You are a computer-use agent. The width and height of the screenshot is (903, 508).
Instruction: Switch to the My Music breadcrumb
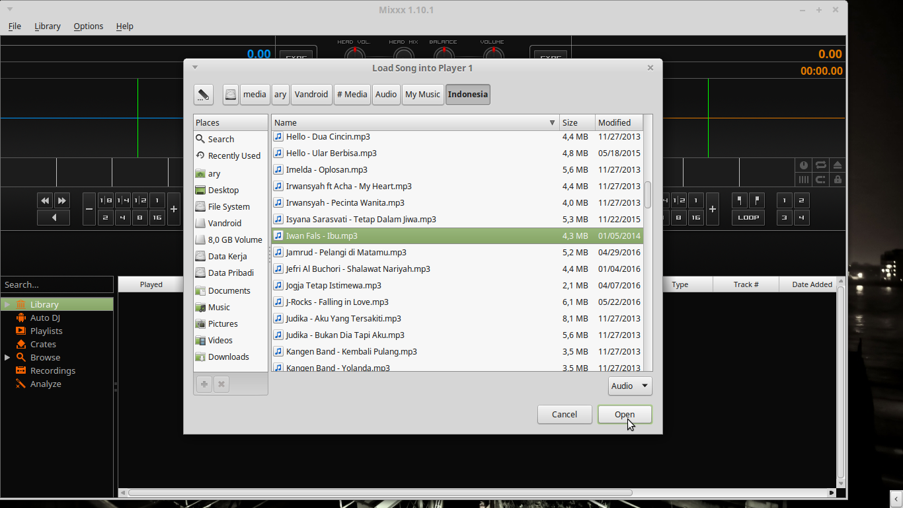pyautogui.click(x=422, y=95)
